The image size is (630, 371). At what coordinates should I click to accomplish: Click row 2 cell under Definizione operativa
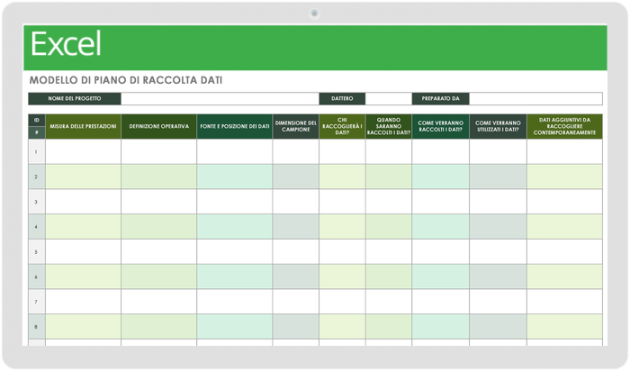158,176
